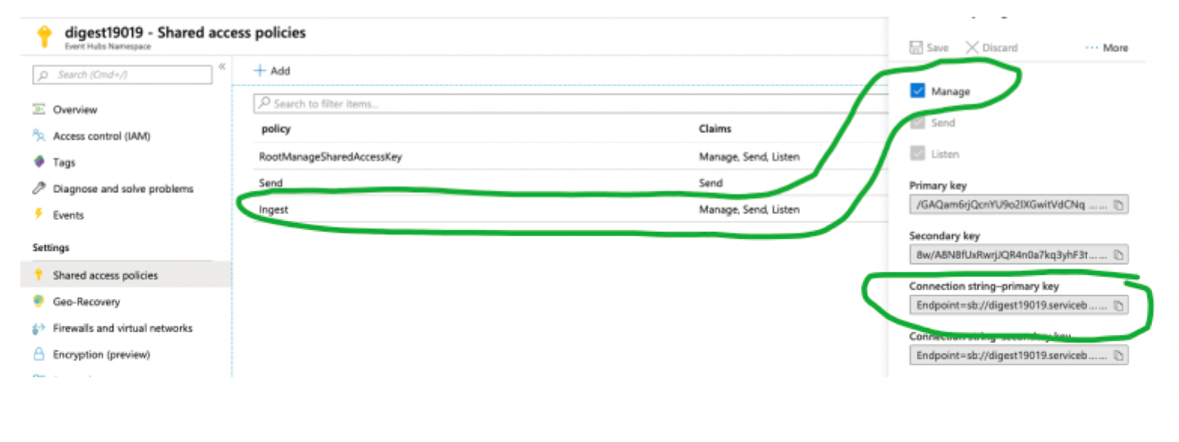
Task: Focus the Search (Cmd+/) sidebar field
Action: point(122,75)
